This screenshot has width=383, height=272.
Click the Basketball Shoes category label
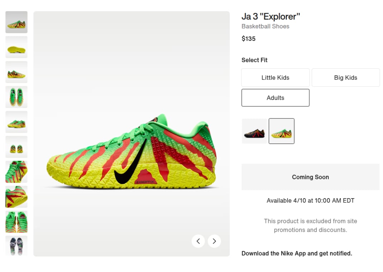(x=265, y=26)
